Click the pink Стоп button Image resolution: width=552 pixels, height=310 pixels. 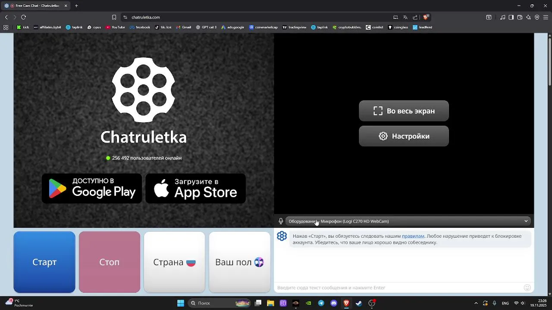110,262
